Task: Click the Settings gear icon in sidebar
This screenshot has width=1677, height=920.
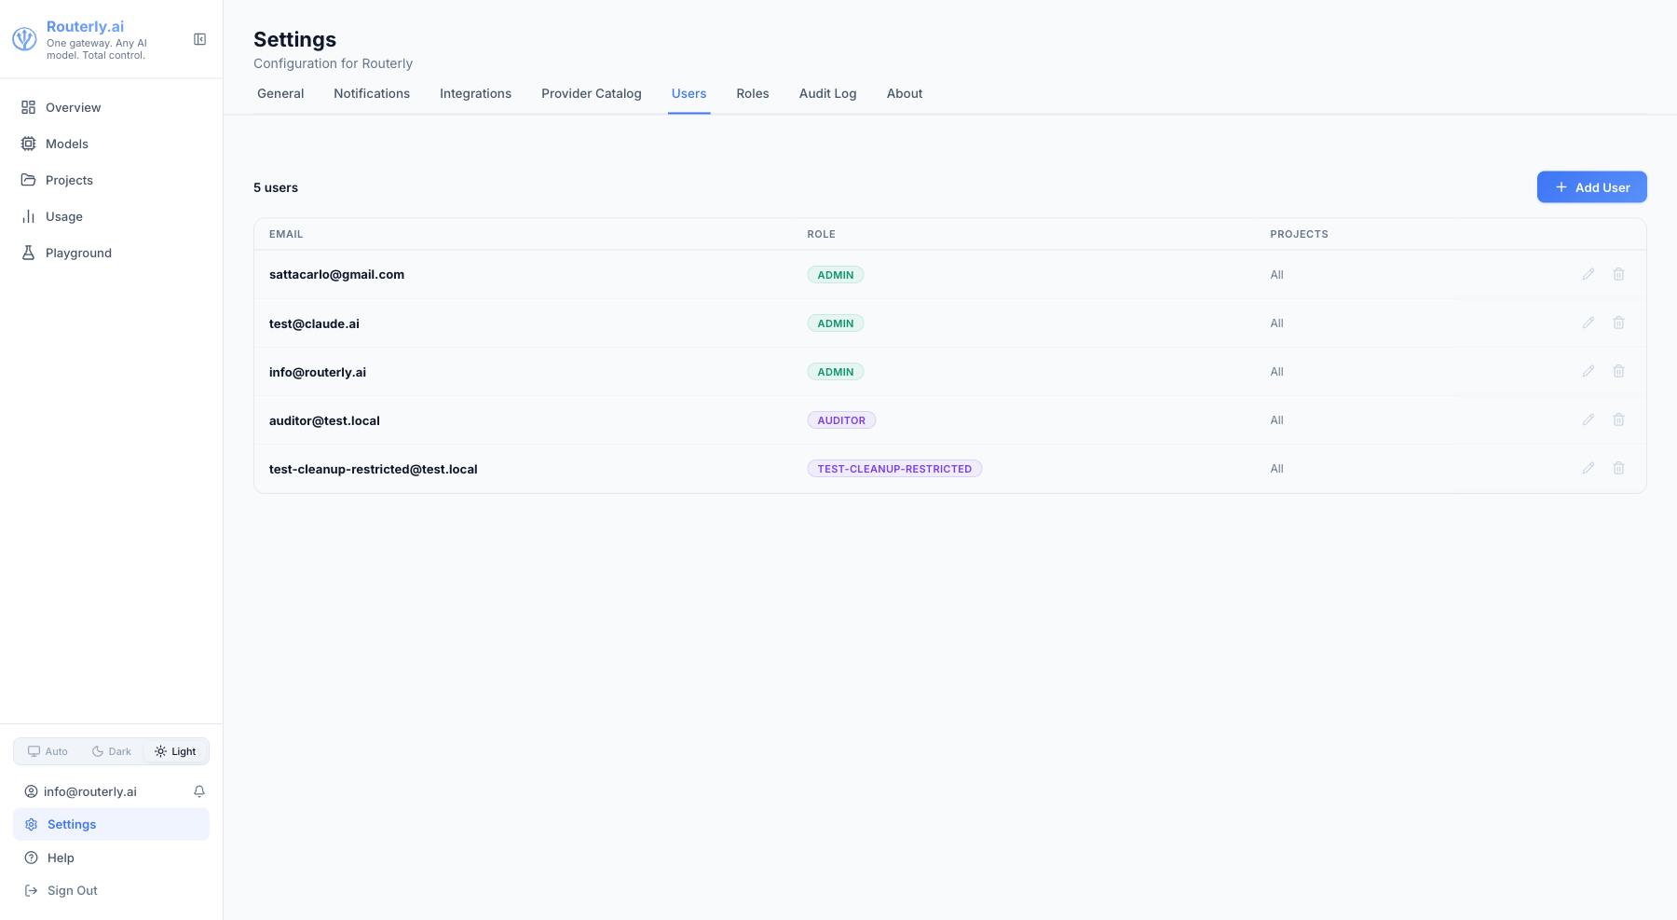Action: 32,824
